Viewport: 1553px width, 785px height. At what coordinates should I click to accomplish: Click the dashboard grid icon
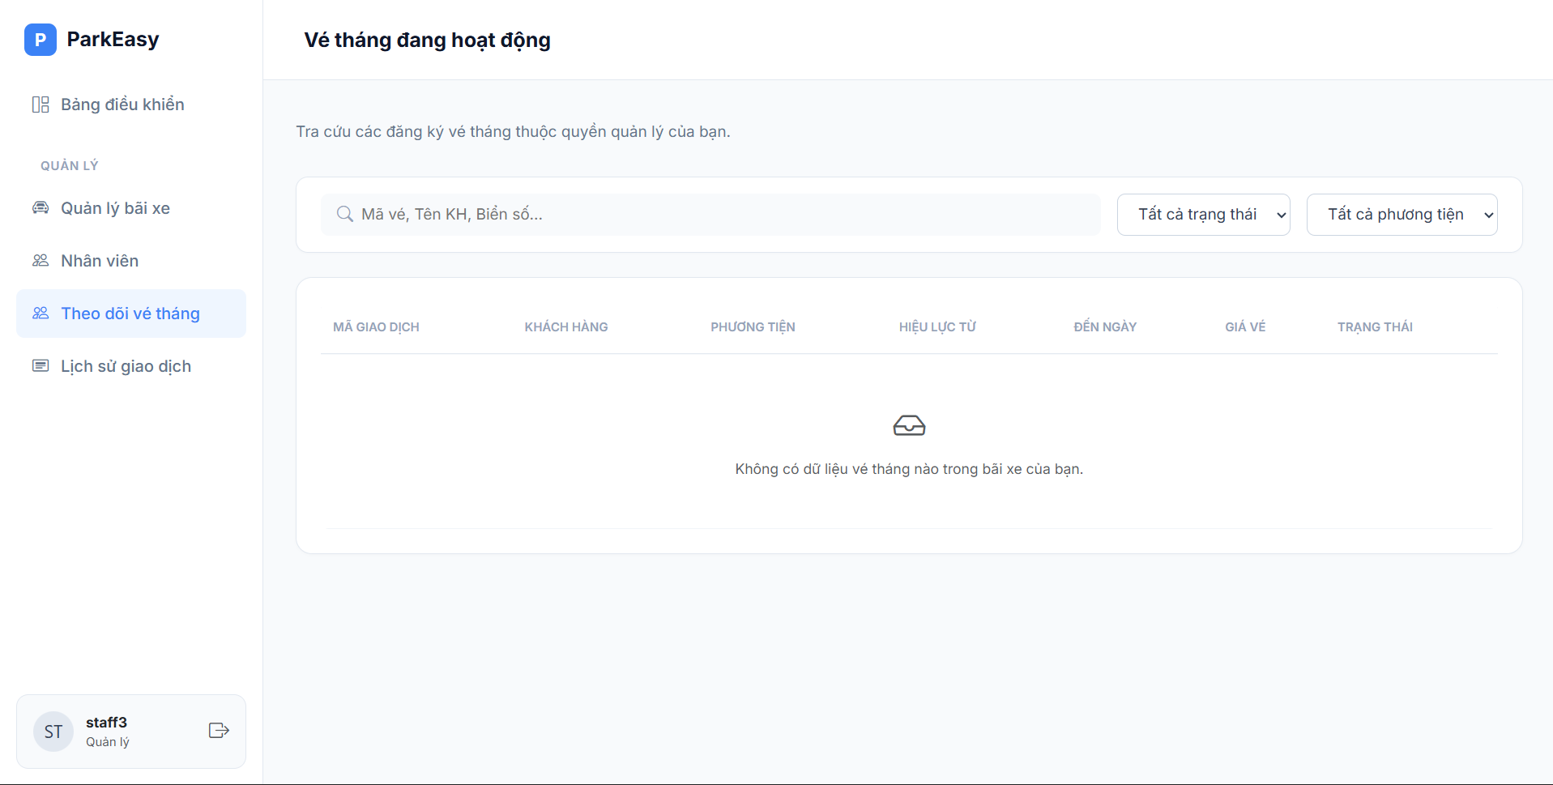[41, 105]
